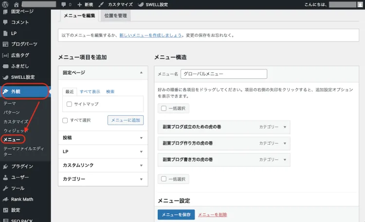Screen dimensions: 365x222
Task: Open ツール wrench icon in sidebar
Action: tap(5, 188)
